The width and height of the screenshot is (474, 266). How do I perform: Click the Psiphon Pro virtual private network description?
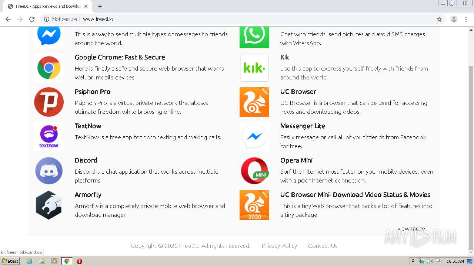pos(141,107)
